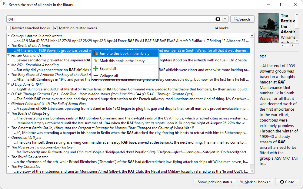Collapse the Operation Valkyrie result group
The image size is (303, 189).
tap(8, 138)
